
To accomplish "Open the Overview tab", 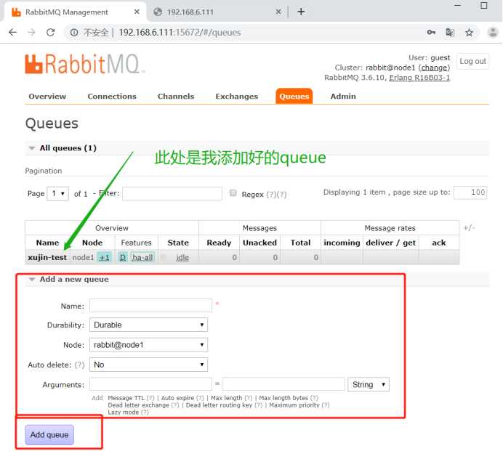I will [x=47, y=96].
